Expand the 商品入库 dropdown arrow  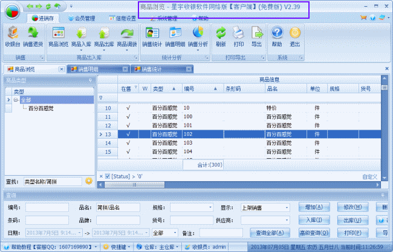[81, 50]
